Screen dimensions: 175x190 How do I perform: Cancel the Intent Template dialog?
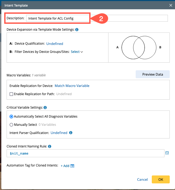(x=142, y=179)
